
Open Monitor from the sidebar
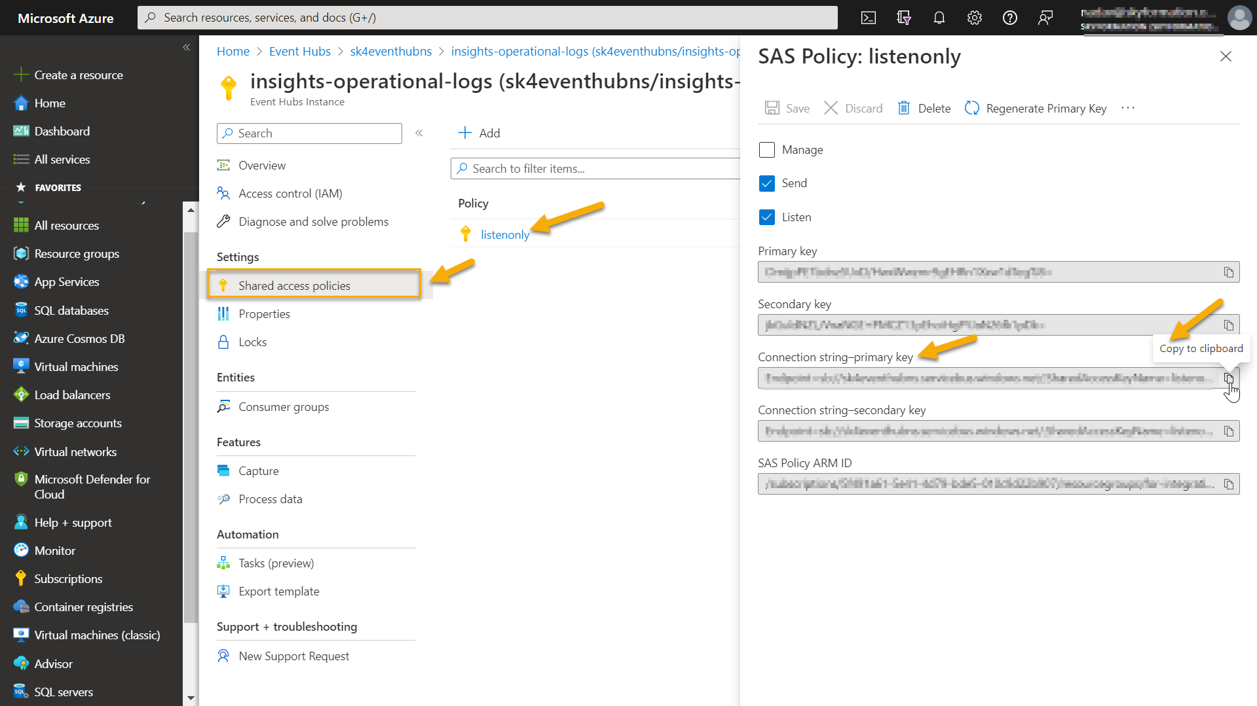click(55, 551)
